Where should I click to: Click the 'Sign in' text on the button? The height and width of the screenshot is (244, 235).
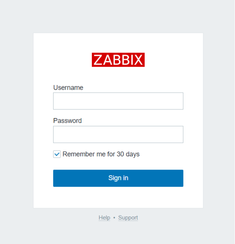pos(118,178)
